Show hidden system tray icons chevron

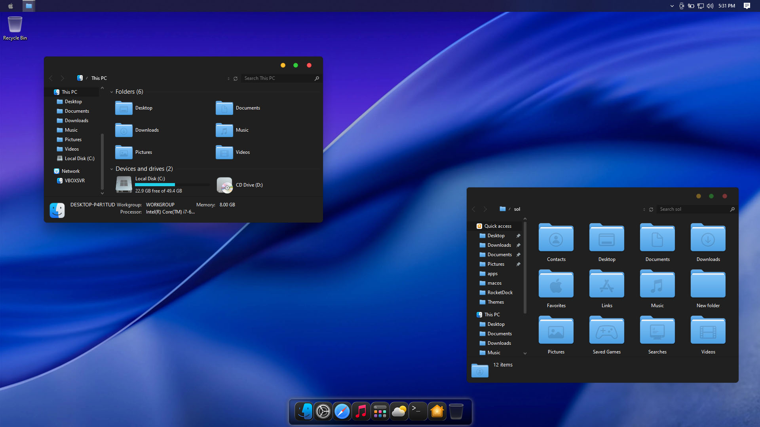[x=672, y=6]
